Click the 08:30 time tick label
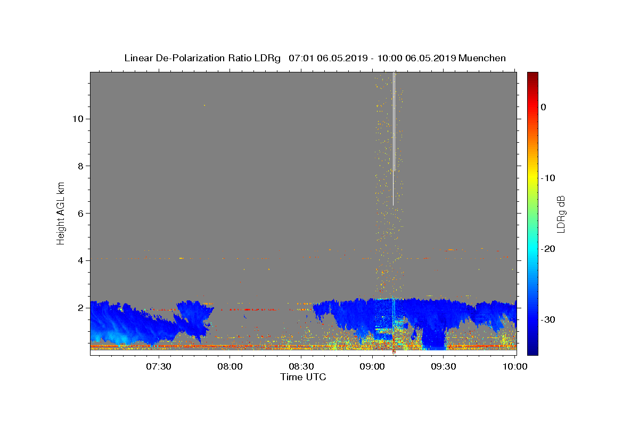The width and height of the screenshot is (639, 426). pos(301,366)
